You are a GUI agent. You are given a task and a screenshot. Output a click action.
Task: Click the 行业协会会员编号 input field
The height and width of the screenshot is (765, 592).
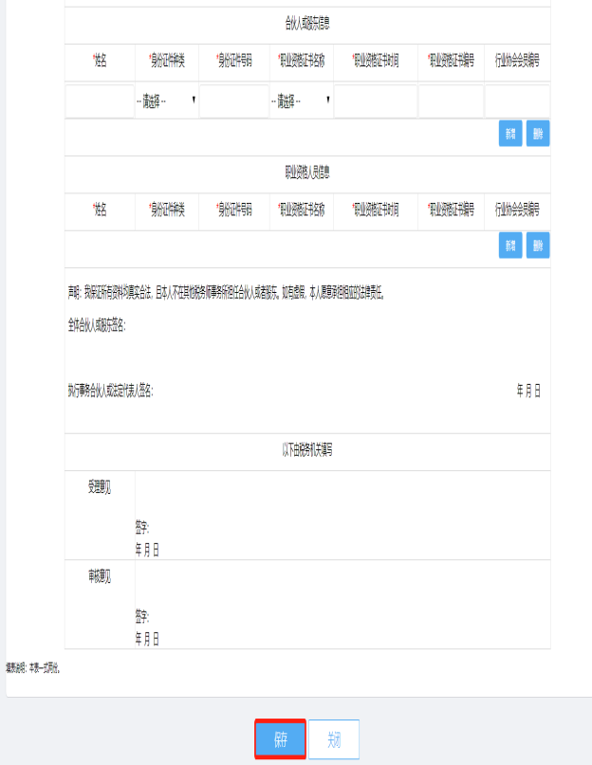(517, 101)
